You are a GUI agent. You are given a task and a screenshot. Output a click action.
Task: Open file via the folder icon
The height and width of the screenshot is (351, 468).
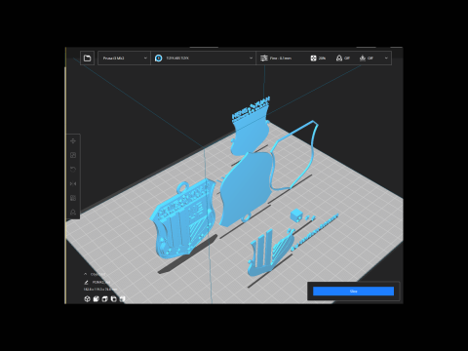pos(87,58)
